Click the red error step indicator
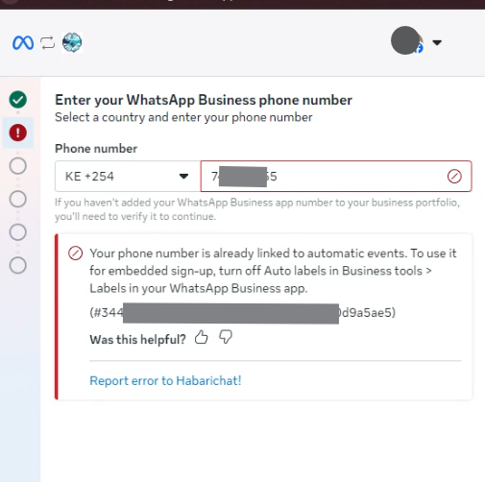 pyautogui.click(x=18, y=133)
